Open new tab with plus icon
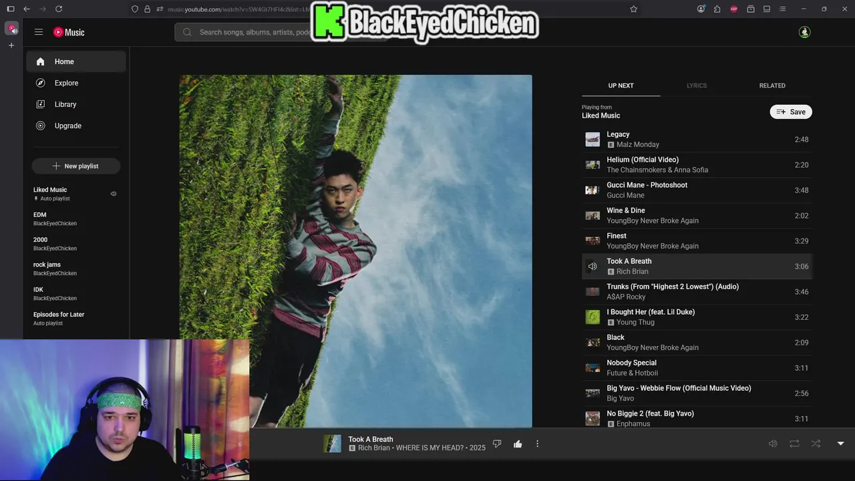This screenshot has height=481, width=855. click(x=11, y=45)
